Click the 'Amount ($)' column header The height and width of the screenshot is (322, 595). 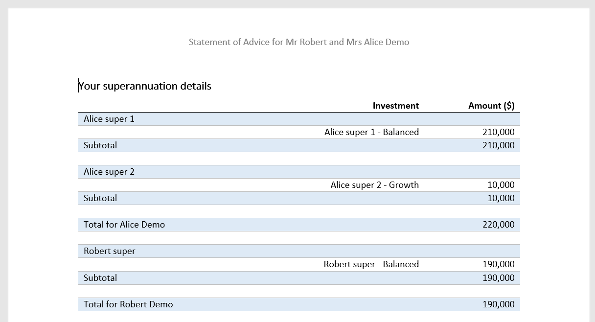pyautogui.click(x=491, y=106)
